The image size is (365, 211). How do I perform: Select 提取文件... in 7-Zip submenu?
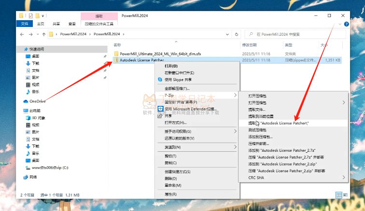tap(257, 109)
